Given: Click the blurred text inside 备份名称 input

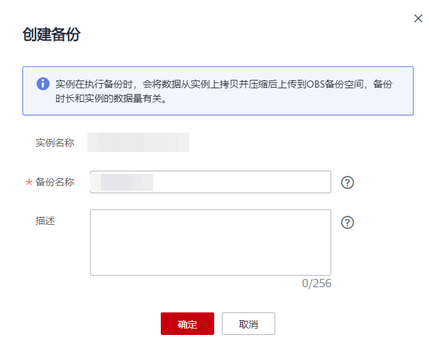Looking at the screenshot, I should pos(126,182).
